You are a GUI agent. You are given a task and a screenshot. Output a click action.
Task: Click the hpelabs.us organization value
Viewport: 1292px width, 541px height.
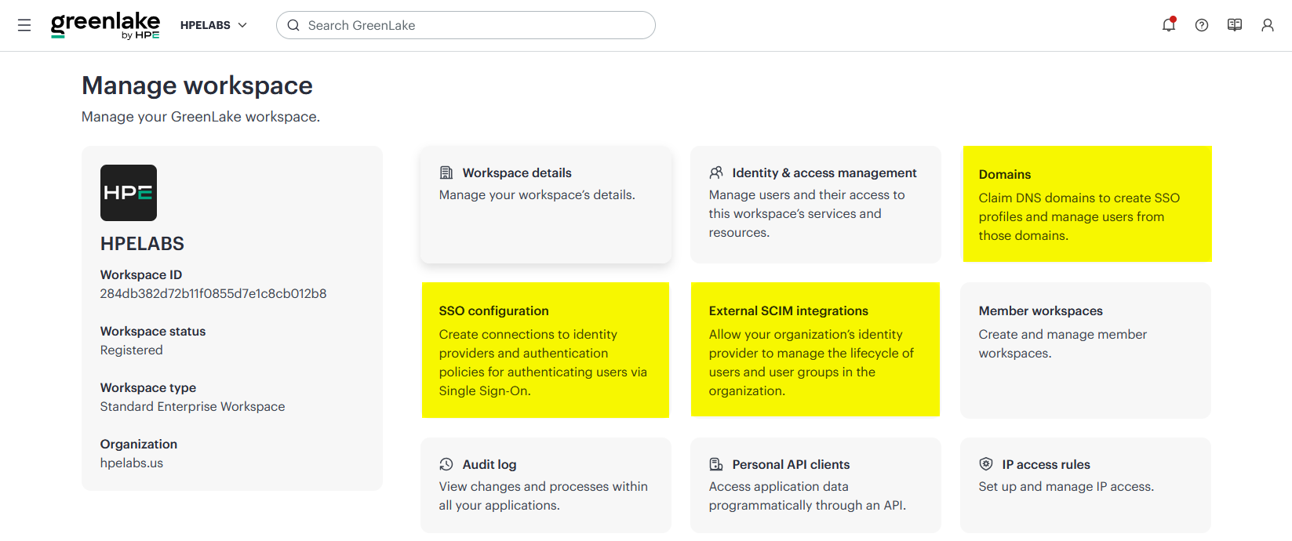pos(132,463)
